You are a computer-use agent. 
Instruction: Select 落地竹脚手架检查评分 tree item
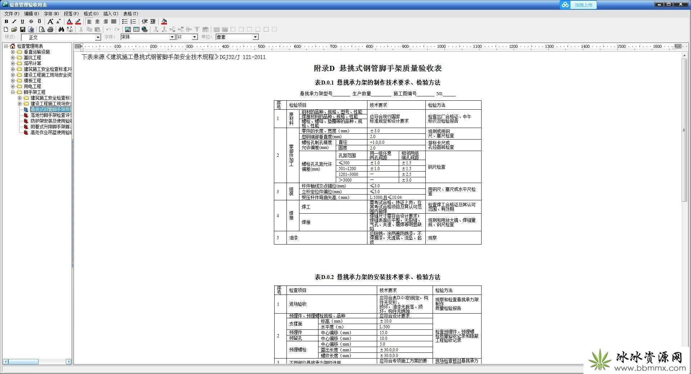(51, 115)
